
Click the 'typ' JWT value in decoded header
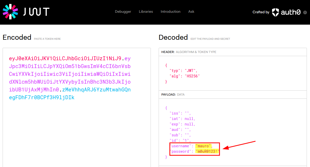pos(191,71)
